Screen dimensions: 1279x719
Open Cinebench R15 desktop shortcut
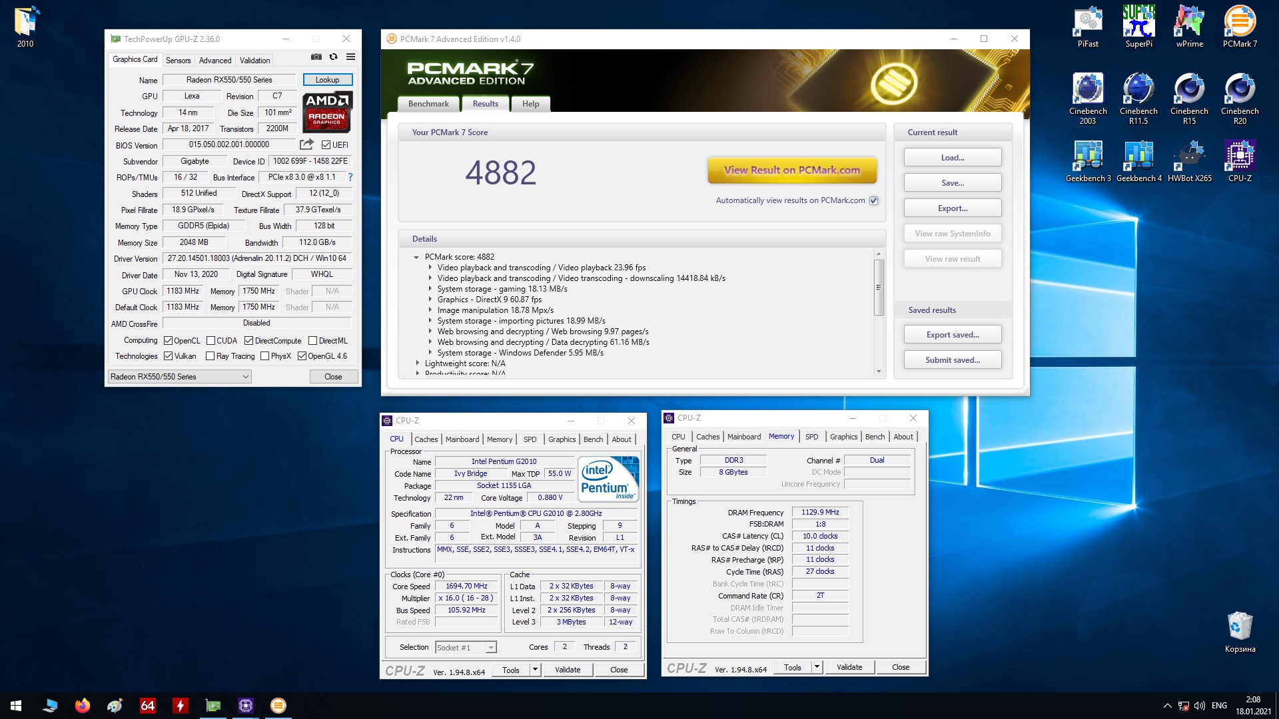coord(1190,99)
